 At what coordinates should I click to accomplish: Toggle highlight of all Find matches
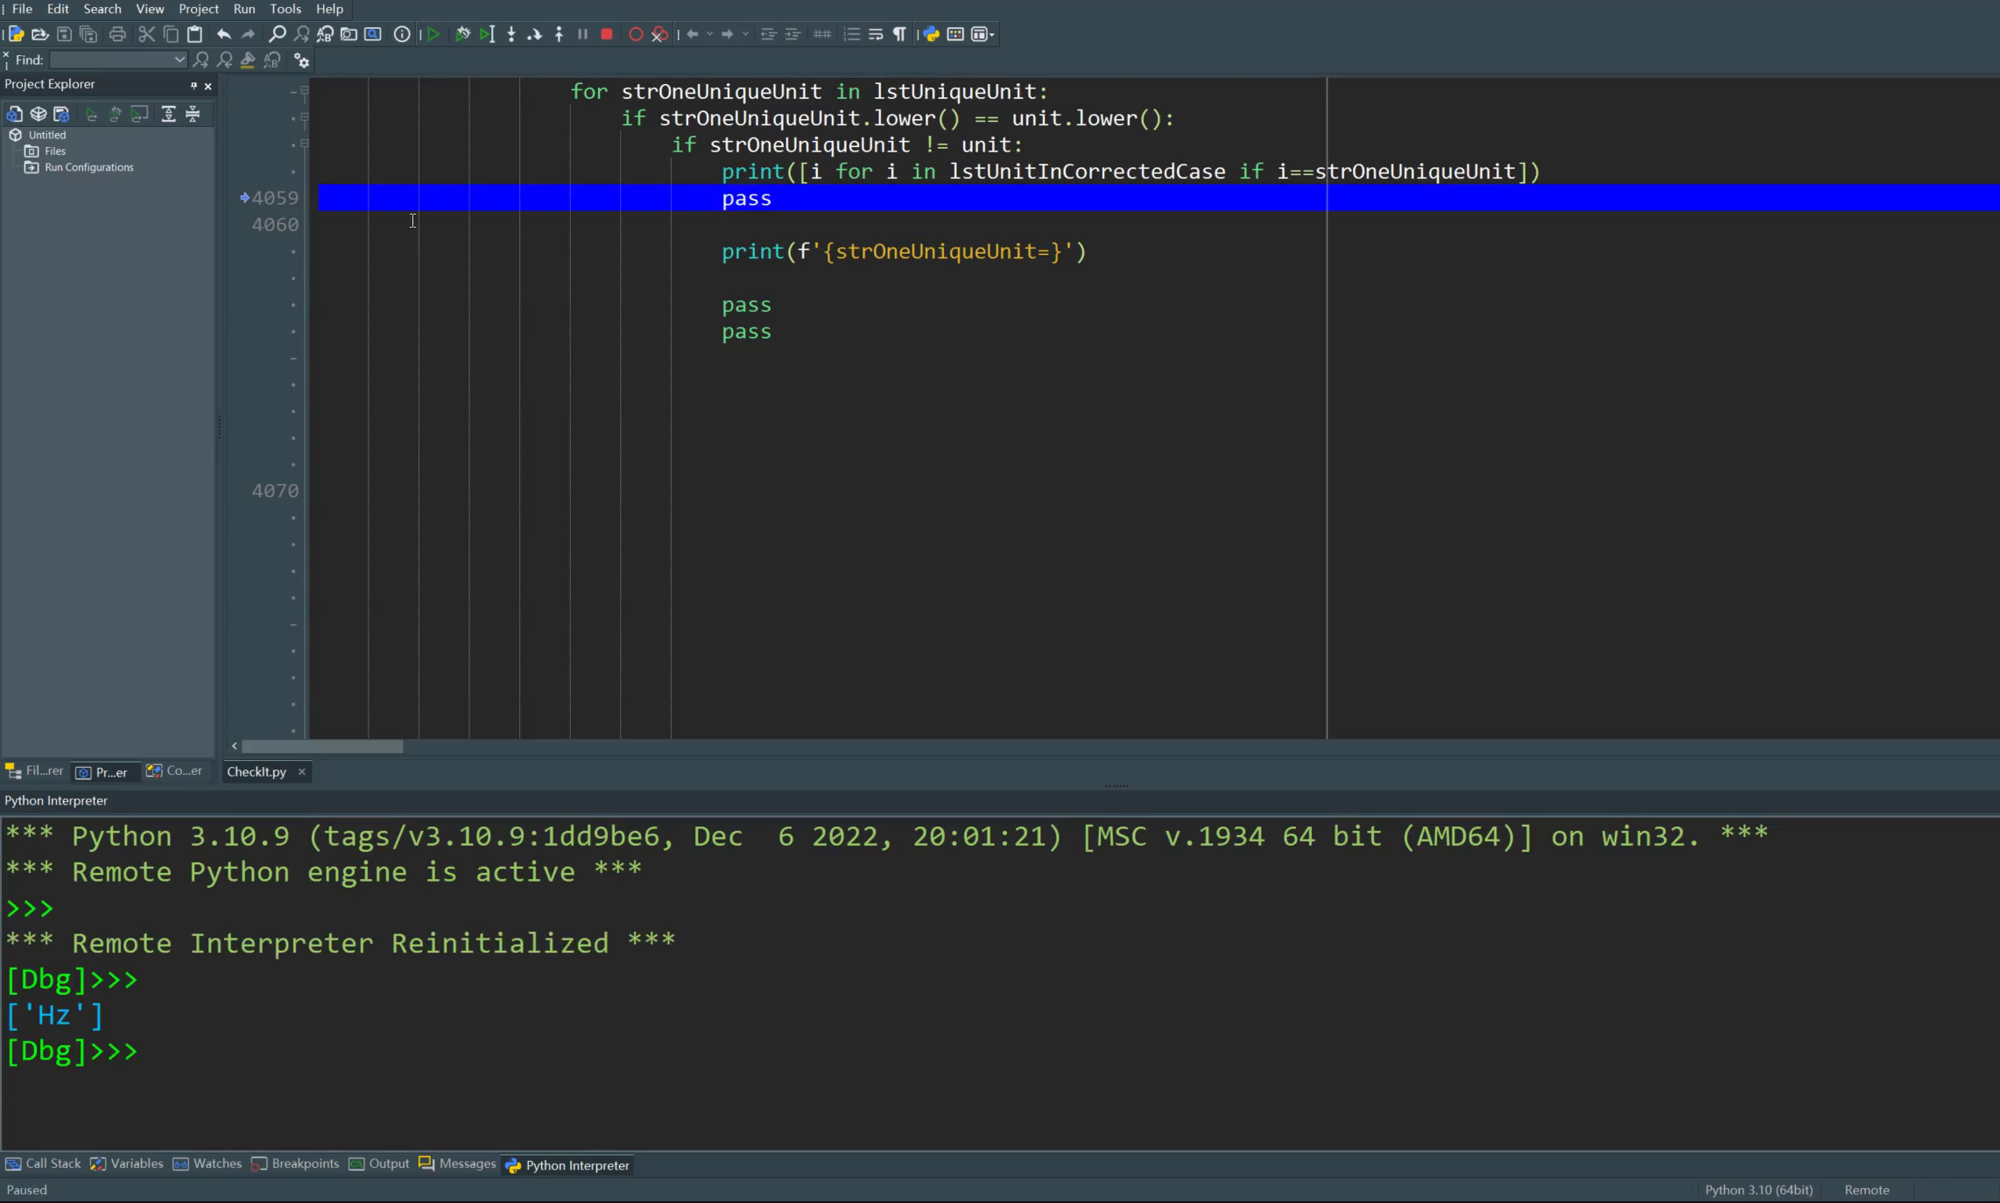tap(247, 60)
